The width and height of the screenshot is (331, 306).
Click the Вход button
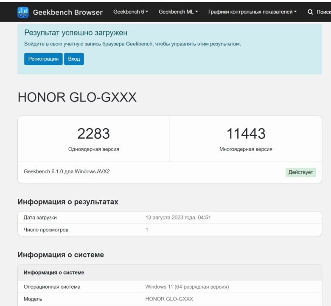[74, 59]
